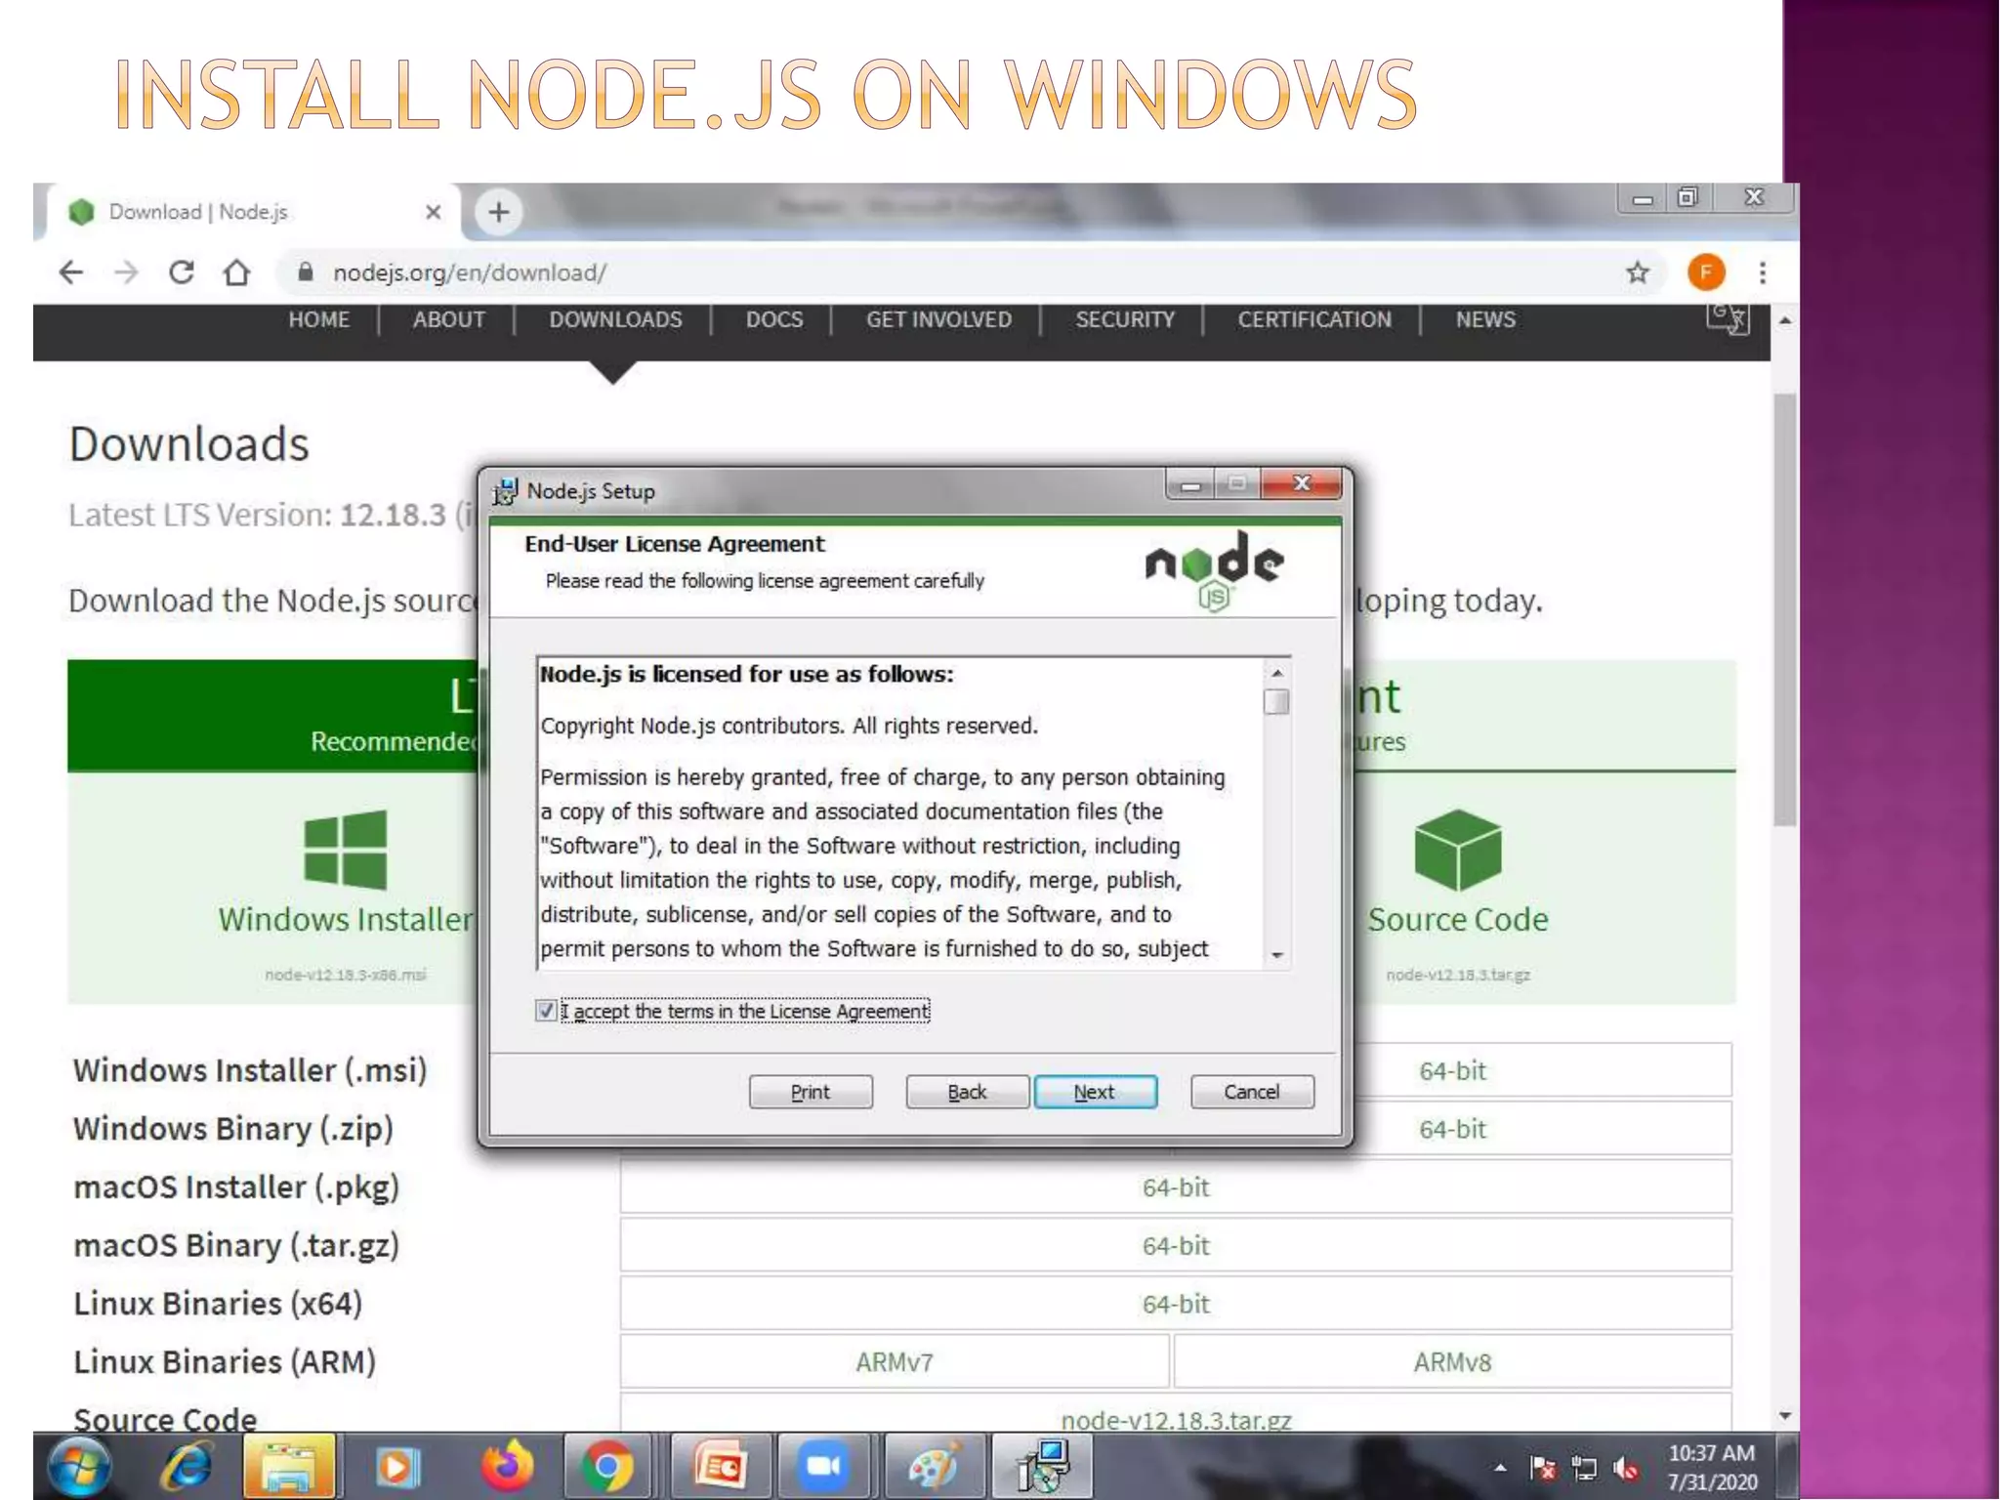Image resolution: width=2000 pixels, height=1500 pixels.
Task: Open the GET INVOLVED menu item
Action: point(938,319)
